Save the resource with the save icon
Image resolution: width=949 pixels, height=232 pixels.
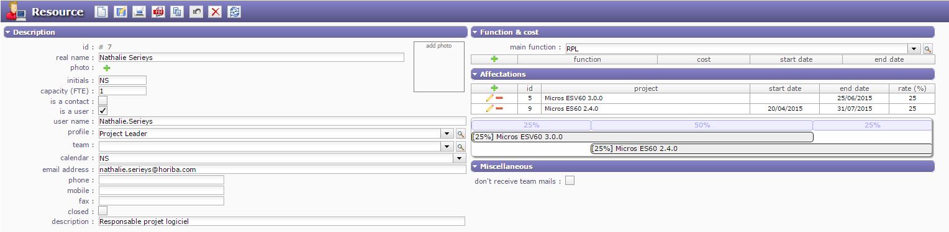[x=120, y=12]
